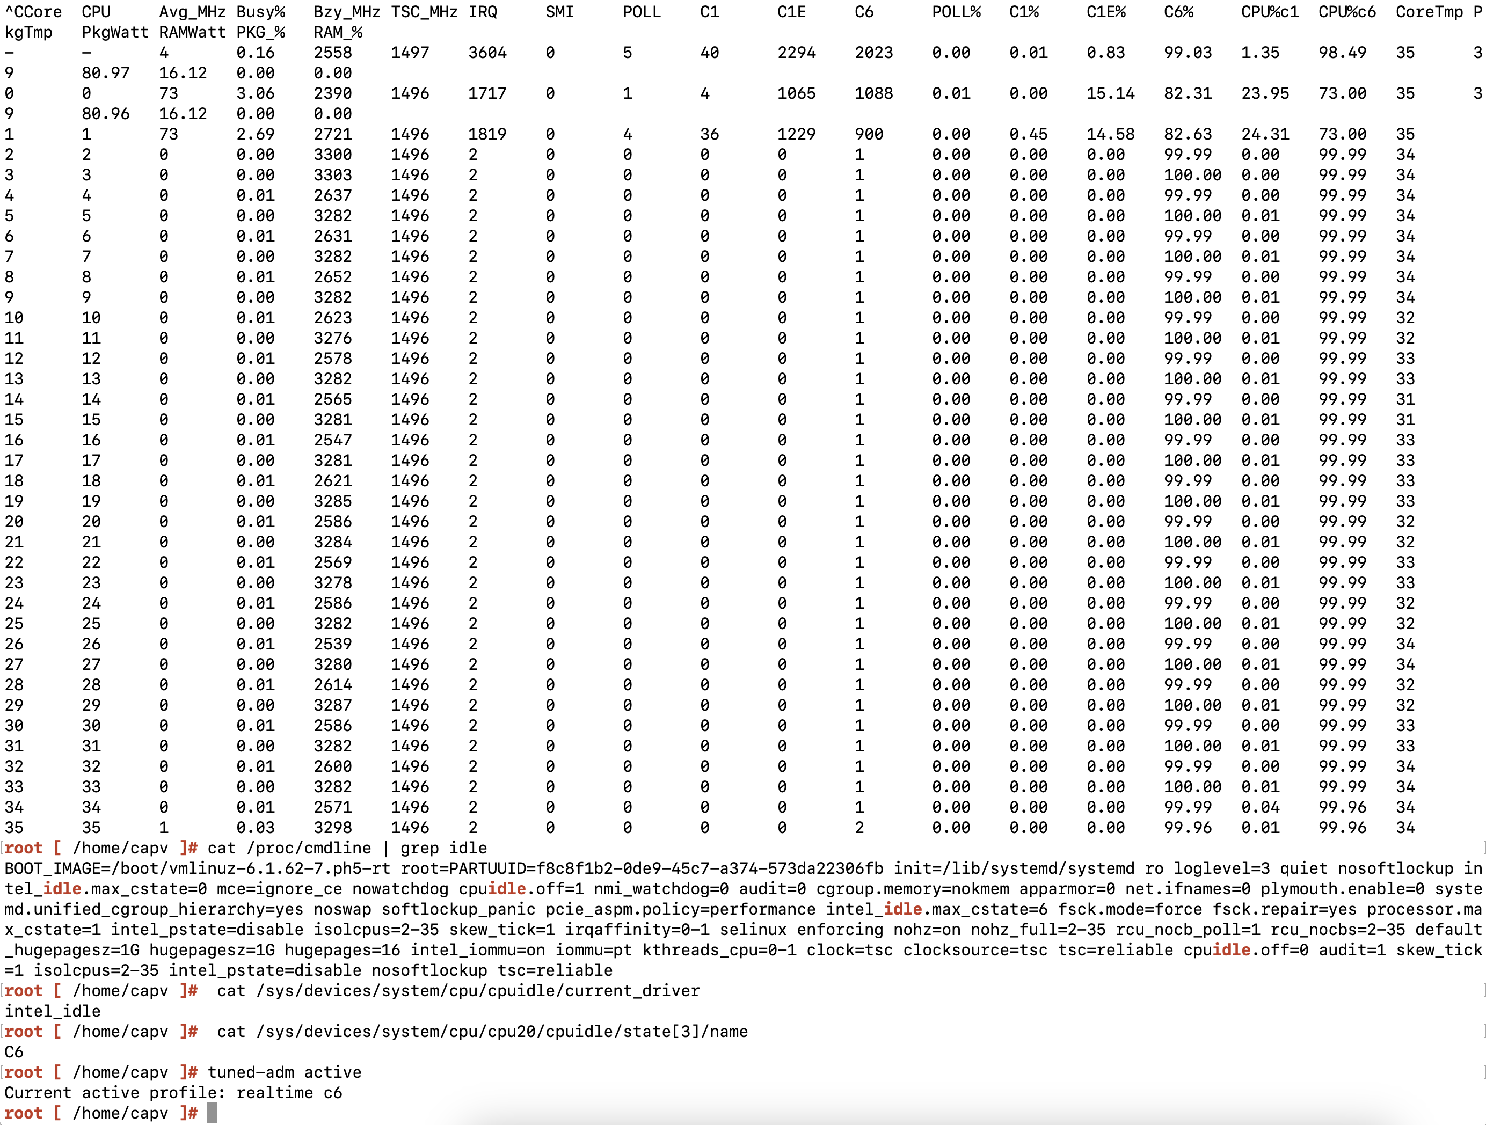Click the IRQ column header
1486x1125 pixels.
point(482,12)
